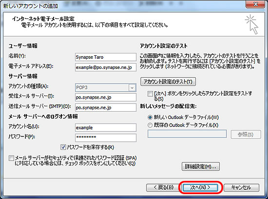Select 新しい Outlook データ ファイル(W) radio button

(x=150, y=117)
